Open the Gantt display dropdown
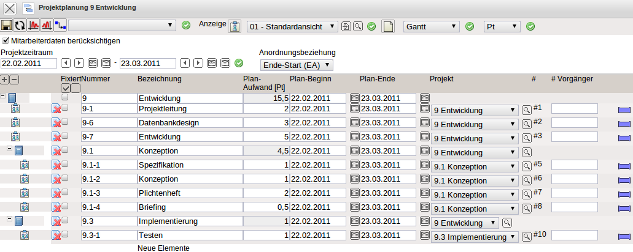 coord(432,26)
